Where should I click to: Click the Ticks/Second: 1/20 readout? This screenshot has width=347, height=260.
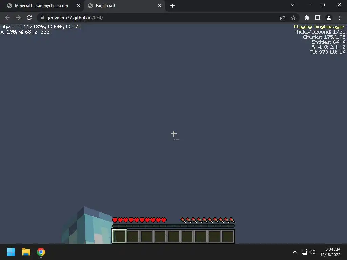[321, 32]
